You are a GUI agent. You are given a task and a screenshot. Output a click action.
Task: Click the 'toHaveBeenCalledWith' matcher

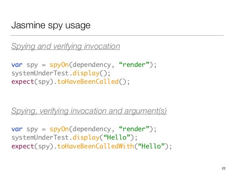[x=96, y=146]
